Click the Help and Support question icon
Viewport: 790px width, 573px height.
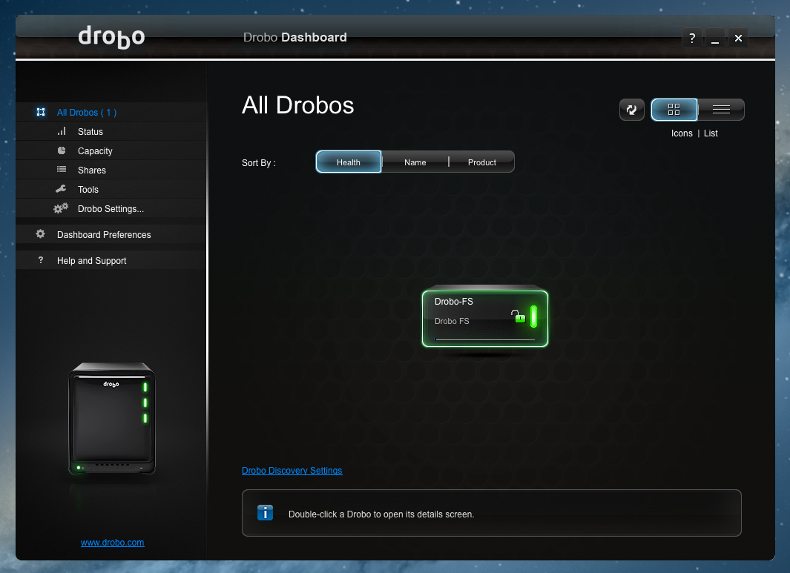(x=41, y=259)
